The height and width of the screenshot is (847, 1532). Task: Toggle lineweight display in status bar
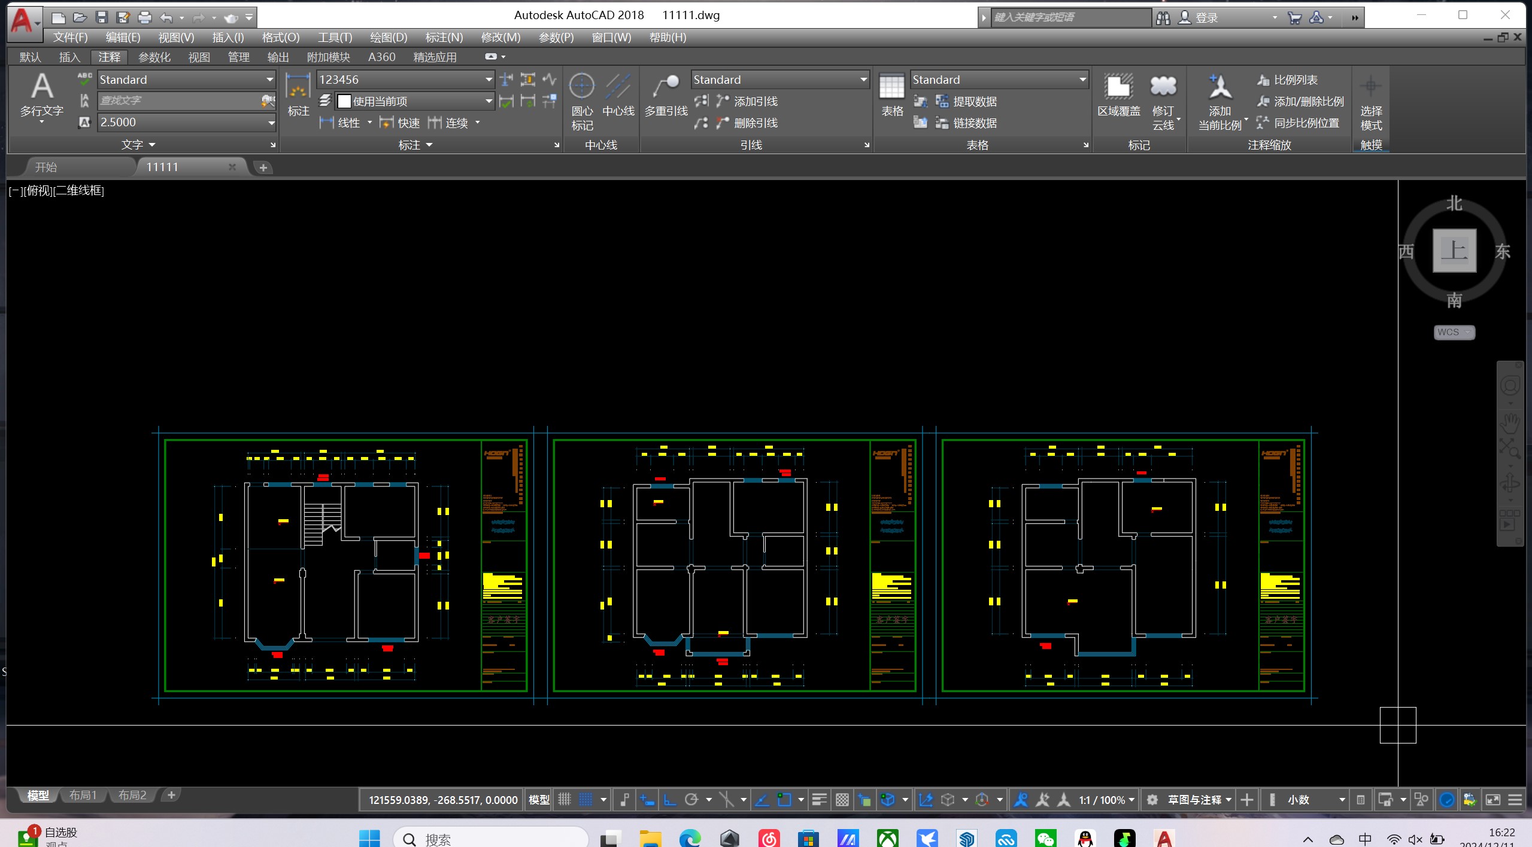pyautogui.click(x=819, y=800)
